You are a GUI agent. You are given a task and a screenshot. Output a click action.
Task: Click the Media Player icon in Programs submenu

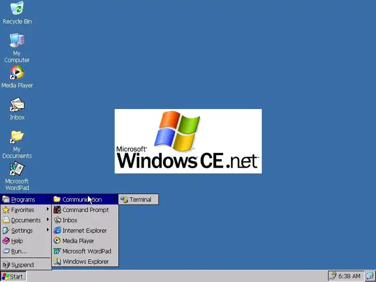pos(57,241)
